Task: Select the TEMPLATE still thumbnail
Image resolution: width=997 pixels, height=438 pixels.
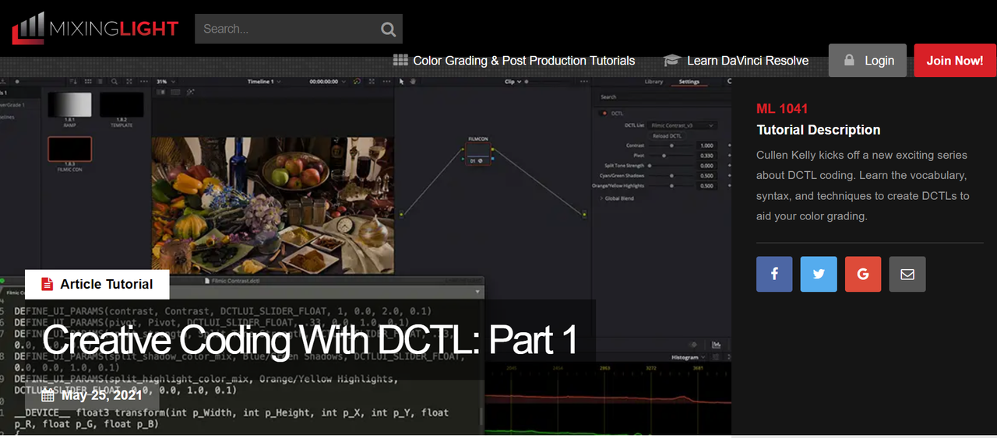Action: point(122,105)
